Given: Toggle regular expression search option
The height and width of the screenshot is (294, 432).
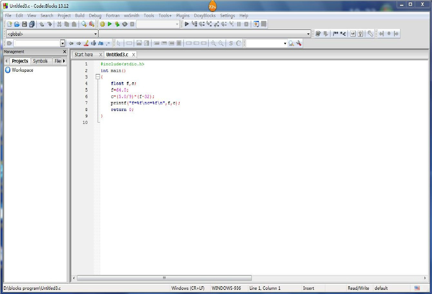Looking at the screenshot, I should click(x=108, y=43).
